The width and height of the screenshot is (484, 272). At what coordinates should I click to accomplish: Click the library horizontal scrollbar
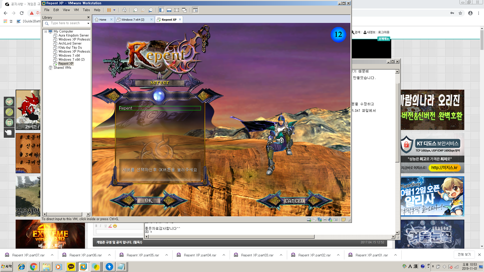point(64,214)
